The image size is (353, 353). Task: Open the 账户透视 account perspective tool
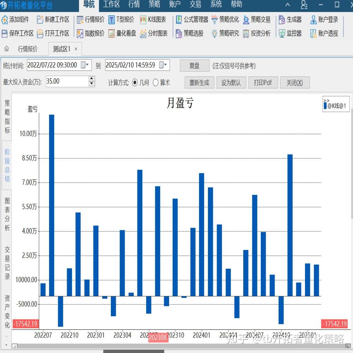[x=324, y=34]
